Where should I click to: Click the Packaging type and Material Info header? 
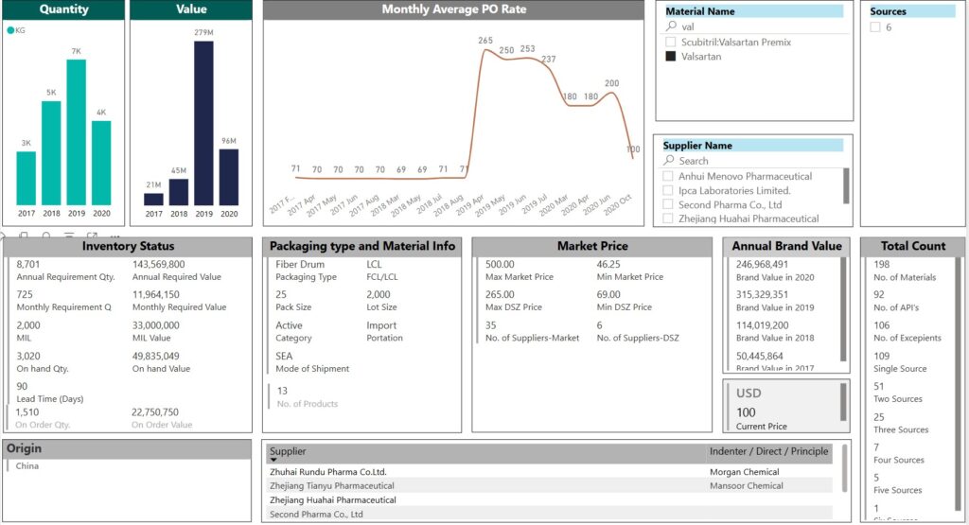[x=362, y=246]
